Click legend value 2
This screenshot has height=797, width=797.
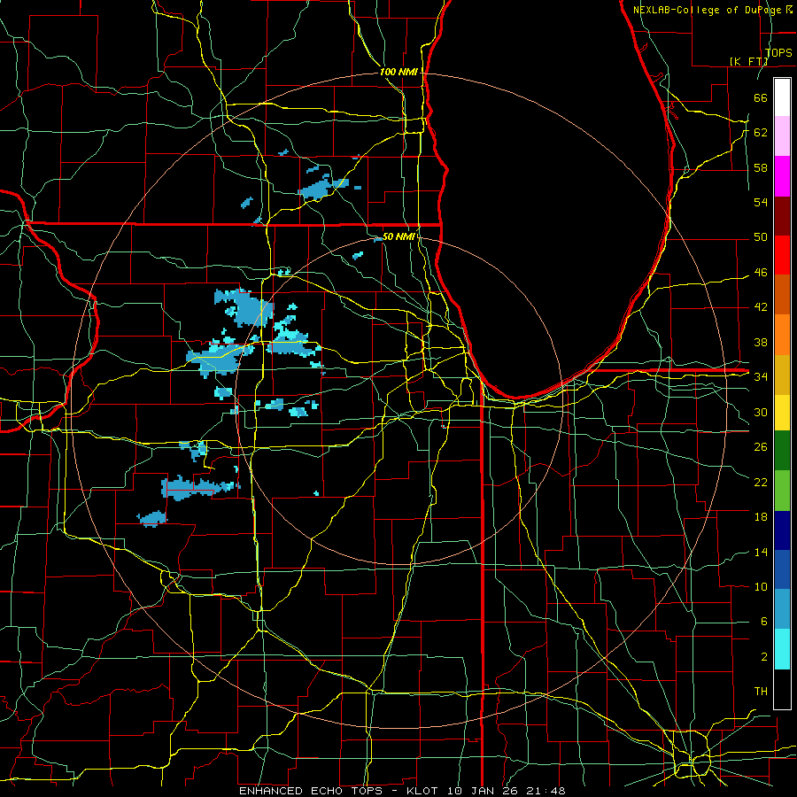[763, 657]
